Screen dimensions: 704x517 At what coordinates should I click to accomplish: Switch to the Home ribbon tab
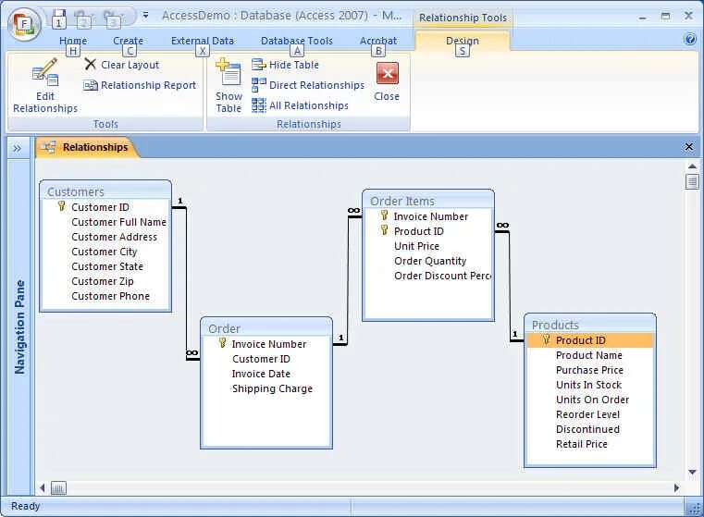click(x=73, y=41)
